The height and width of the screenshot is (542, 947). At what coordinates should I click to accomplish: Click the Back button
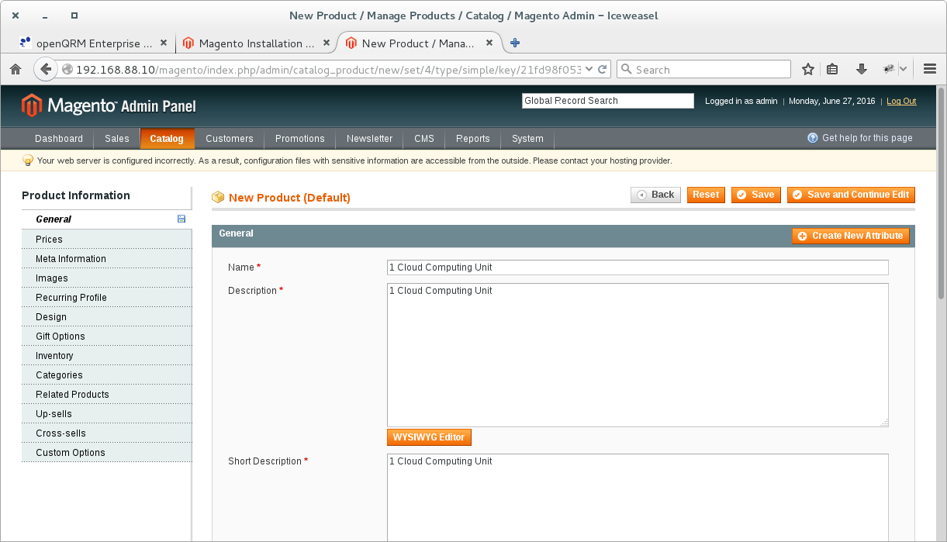click(655, 195)
